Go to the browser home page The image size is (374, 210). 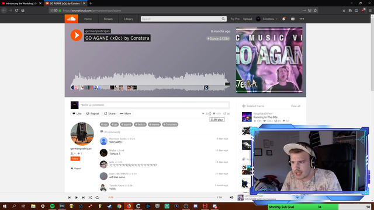pos(23,10)
